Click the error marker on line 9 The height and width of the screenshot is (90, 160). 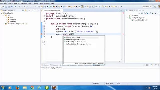click(42, 34)
